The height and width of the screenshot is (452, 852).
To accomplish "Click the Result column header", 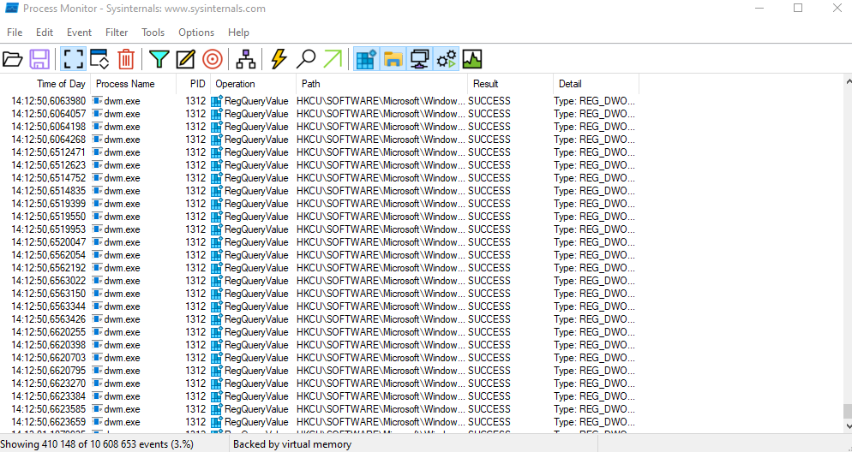I will pyautogui.click(x=510, y=84).
